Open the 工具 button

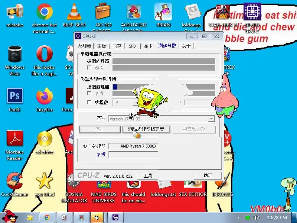coord(148,175)
